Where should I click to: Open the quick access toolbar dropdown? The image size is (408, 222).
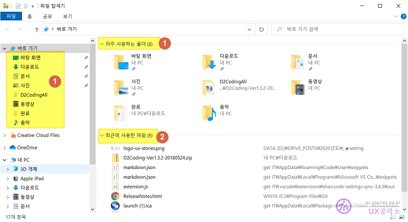pos(33,6)
